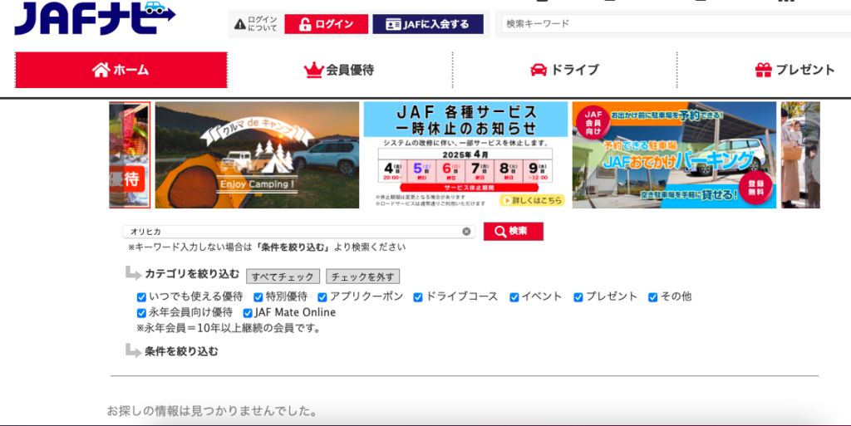Click カテゴリを絞り込む heading

(192, 274)
